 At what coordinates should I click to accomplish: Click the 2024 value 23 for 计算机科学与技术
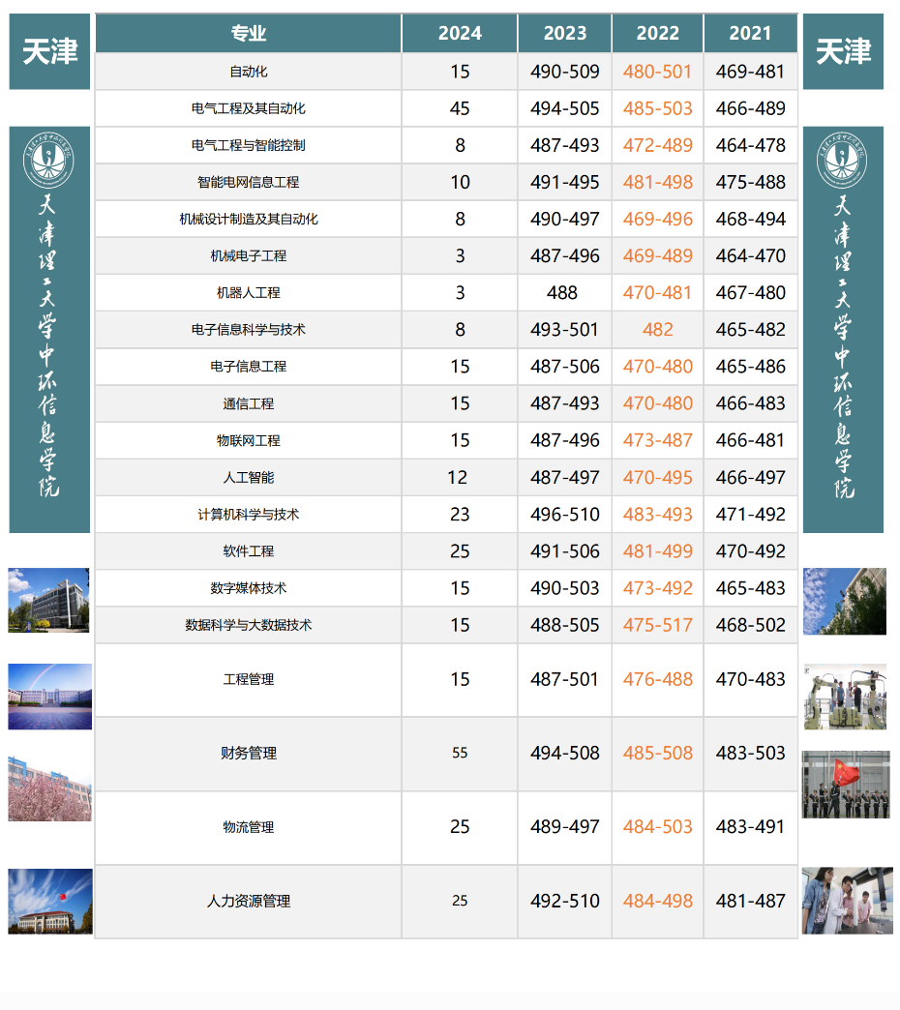(460, 514)
